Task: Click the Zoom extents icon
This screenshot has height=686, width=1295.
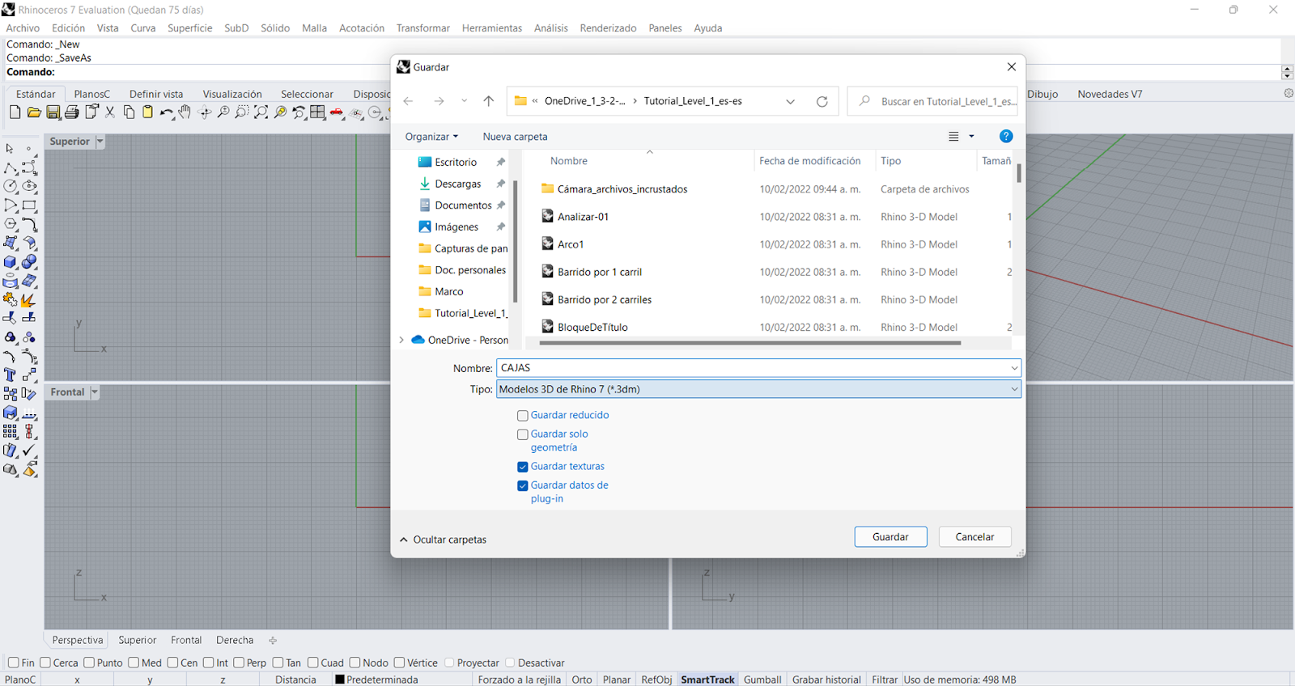Action: tap(261, 112)
